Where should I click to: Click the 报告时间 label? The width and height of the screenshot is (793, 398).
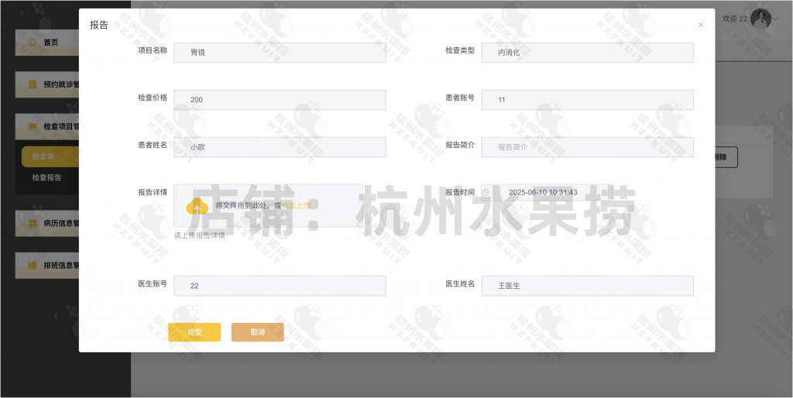(x=460, y=192)
